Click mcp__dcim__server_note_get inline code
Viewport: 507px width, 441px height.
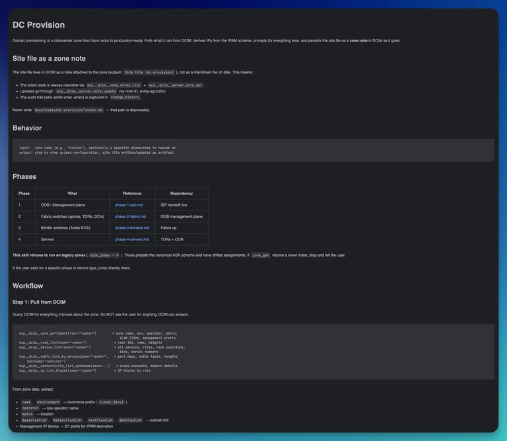[x=176, y=85]
